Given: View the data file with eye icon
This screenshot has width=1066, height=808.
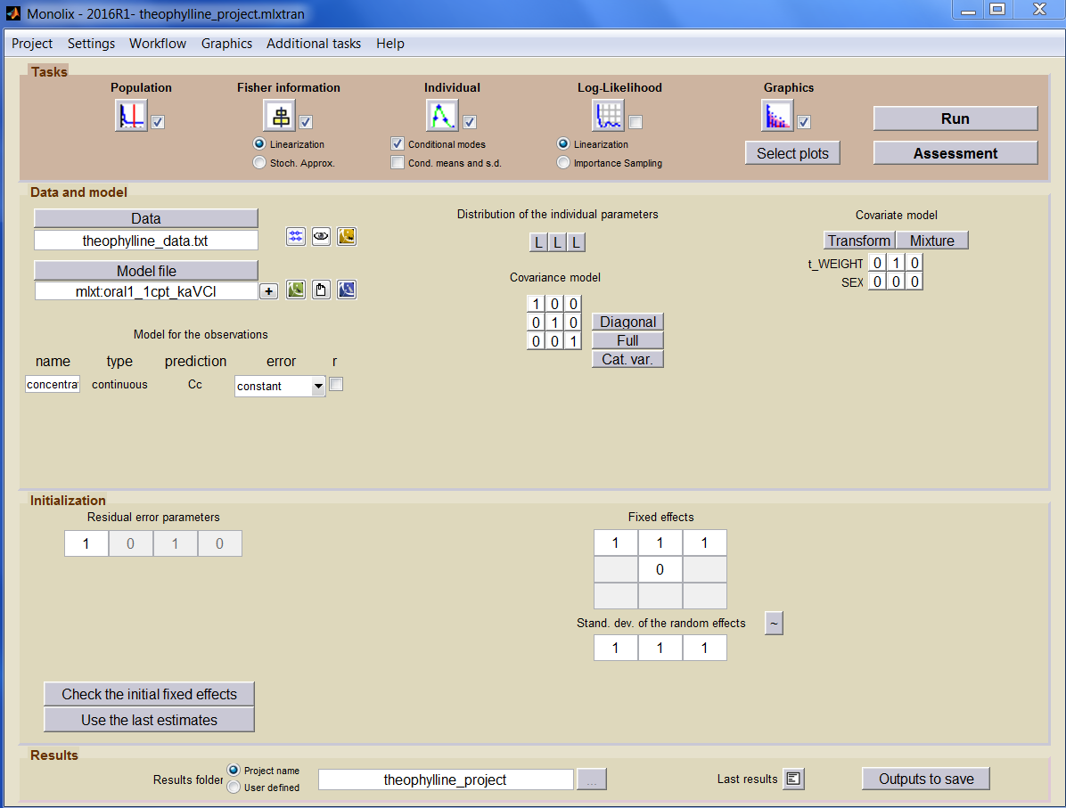Looking at the screenshot, I should (x=321, y=236).
